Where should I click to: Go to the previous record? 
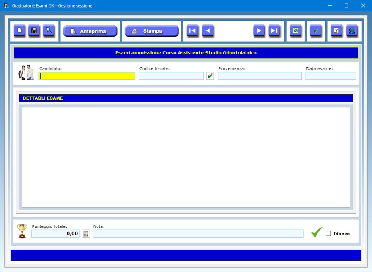point(208,30)
